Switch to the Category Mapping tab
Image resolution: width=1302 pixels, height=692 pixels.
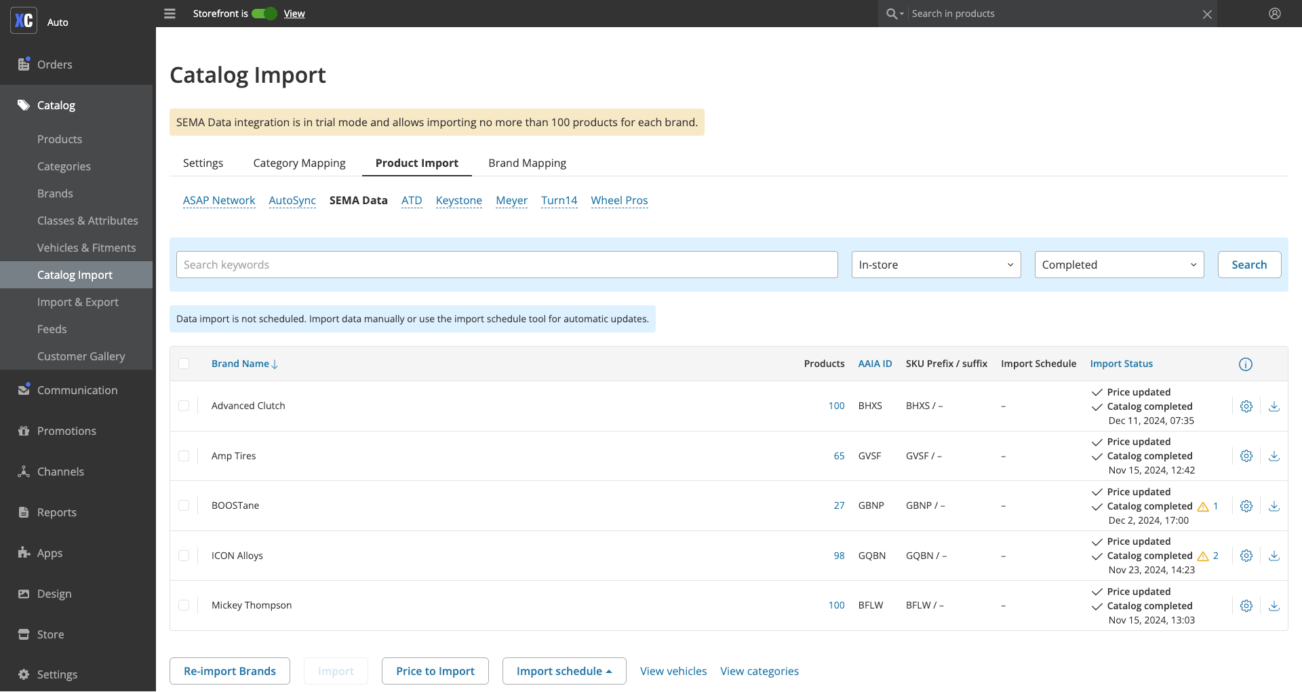pos(299,163)
